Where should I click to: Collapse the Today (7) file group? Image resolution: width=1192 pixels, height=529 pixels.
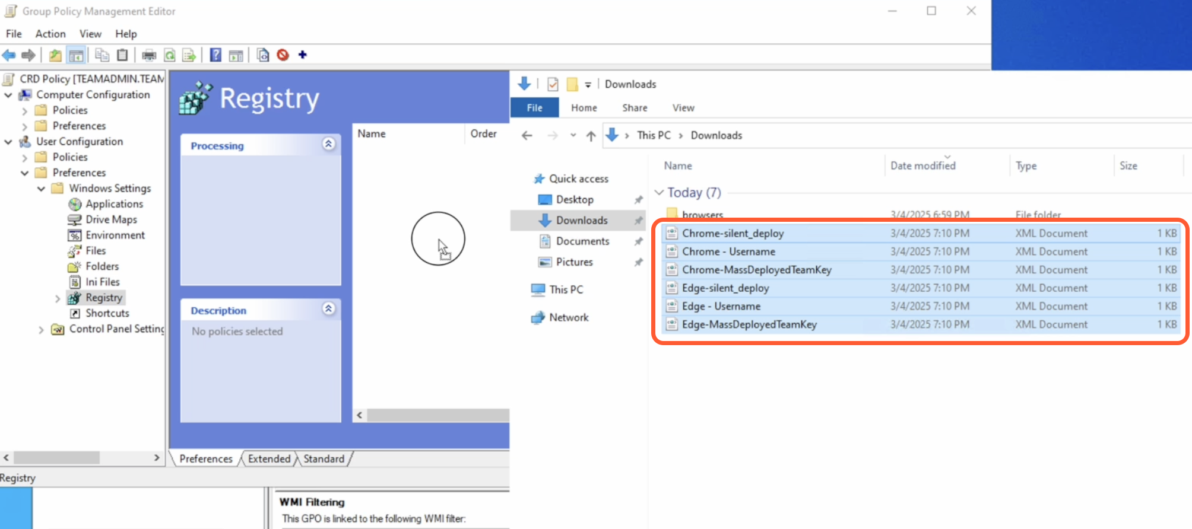659,193
